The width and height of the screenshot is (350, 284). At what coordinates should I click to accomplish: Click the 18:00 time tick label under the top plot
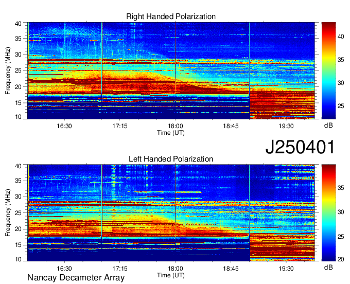pyautogui.click(x=175, y=126)
